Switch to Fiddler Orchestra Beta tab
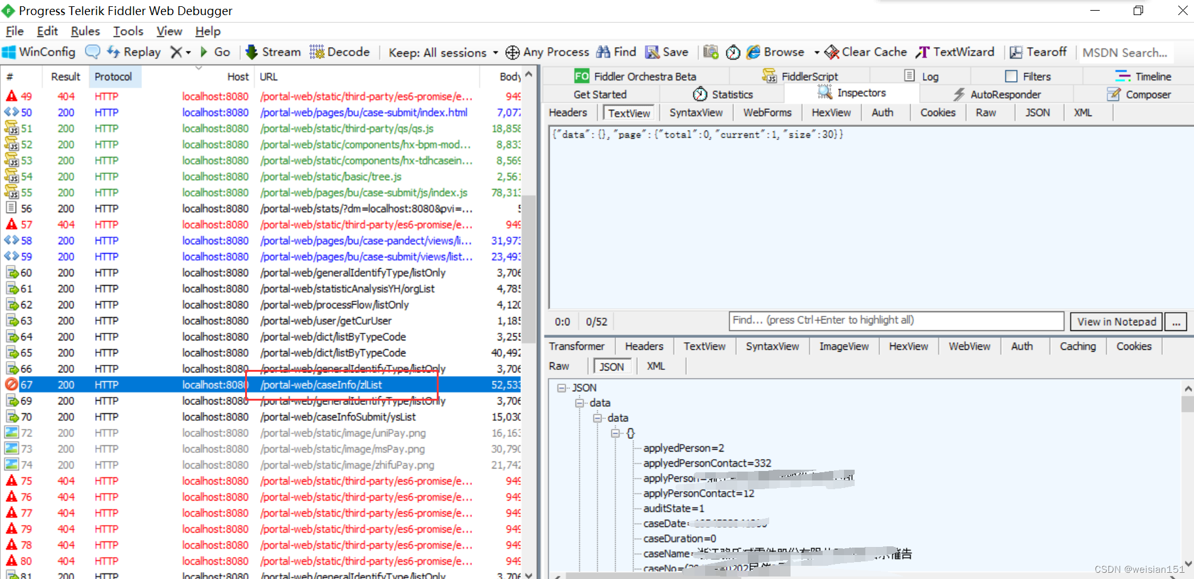The width and height of the screenshot is (1194, 579). pos(635,76)
